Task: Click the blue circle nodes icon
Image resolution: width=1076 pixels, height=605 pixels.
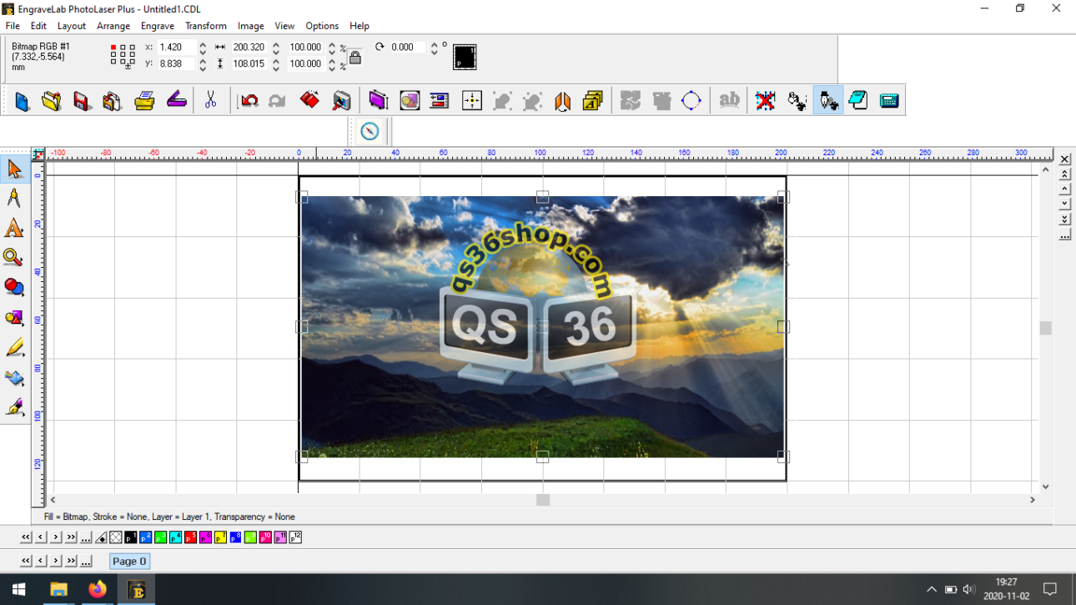Action: pos(691,101)
